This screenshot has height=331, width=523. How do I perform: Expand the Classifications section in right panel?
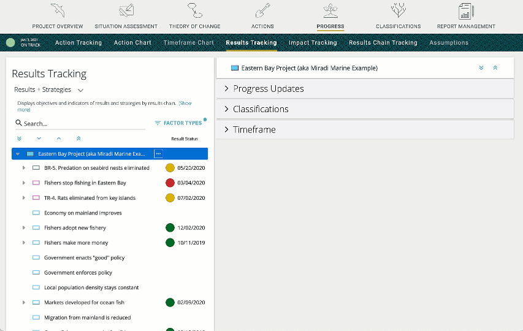226,109
